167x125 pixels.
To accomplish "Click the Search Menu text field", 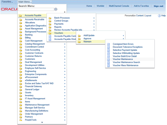I will [x=36, y=9].
